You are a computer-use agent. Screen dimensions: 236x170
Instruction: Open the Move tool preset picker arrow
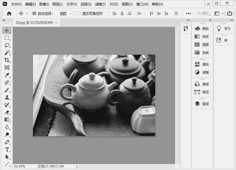coord(27,13)
